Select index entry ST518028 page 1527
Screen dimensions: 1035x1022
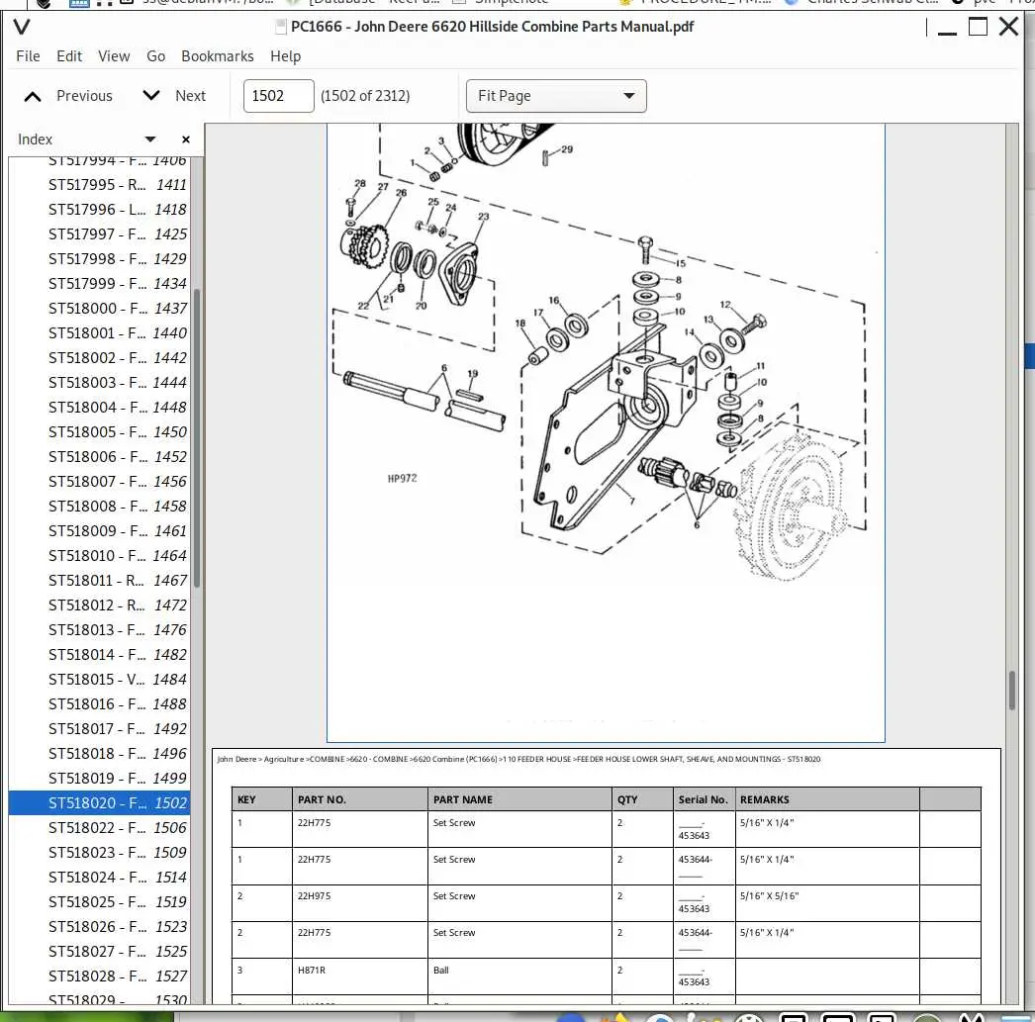coord(99,976)
